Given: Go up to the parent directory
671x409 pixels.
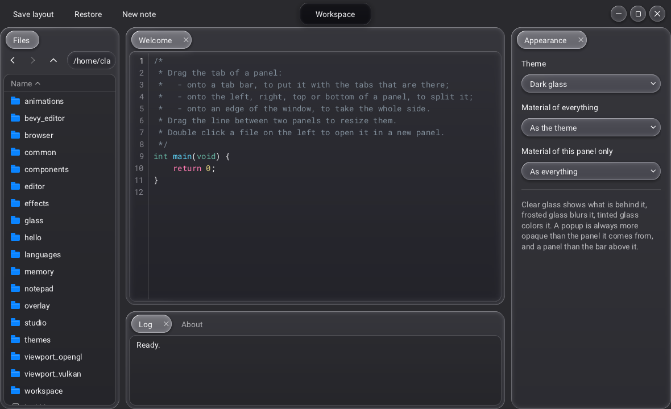Looking at the screenshot, I should click(53, 60).
